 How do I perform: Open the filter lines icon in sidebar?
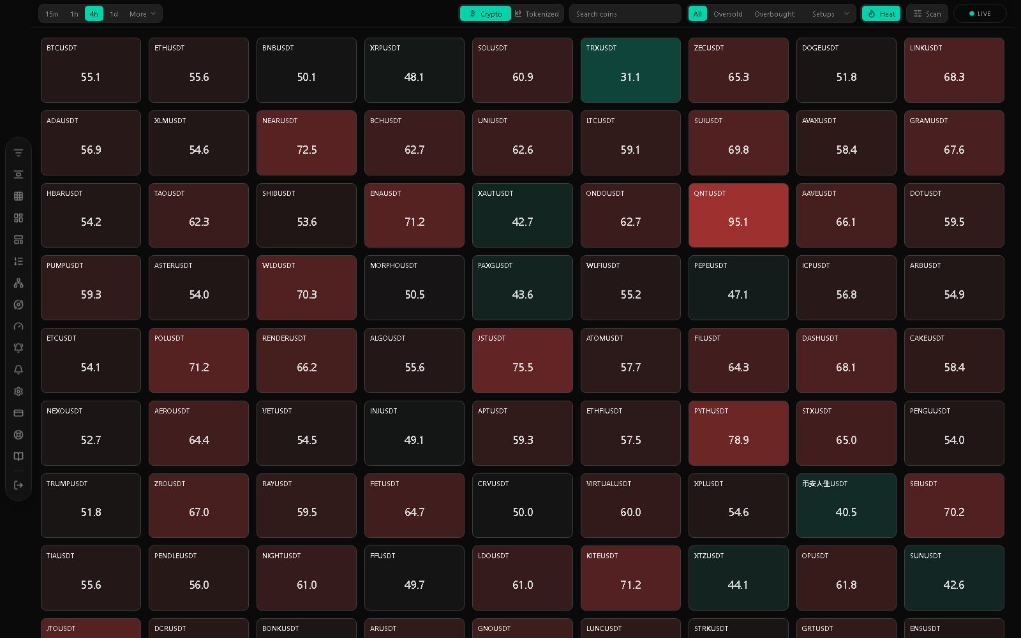19,153
